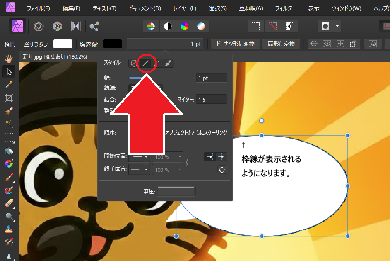Select the Flood Fill tool
This screenshot has height=261, width=390.
coord(9,150)
